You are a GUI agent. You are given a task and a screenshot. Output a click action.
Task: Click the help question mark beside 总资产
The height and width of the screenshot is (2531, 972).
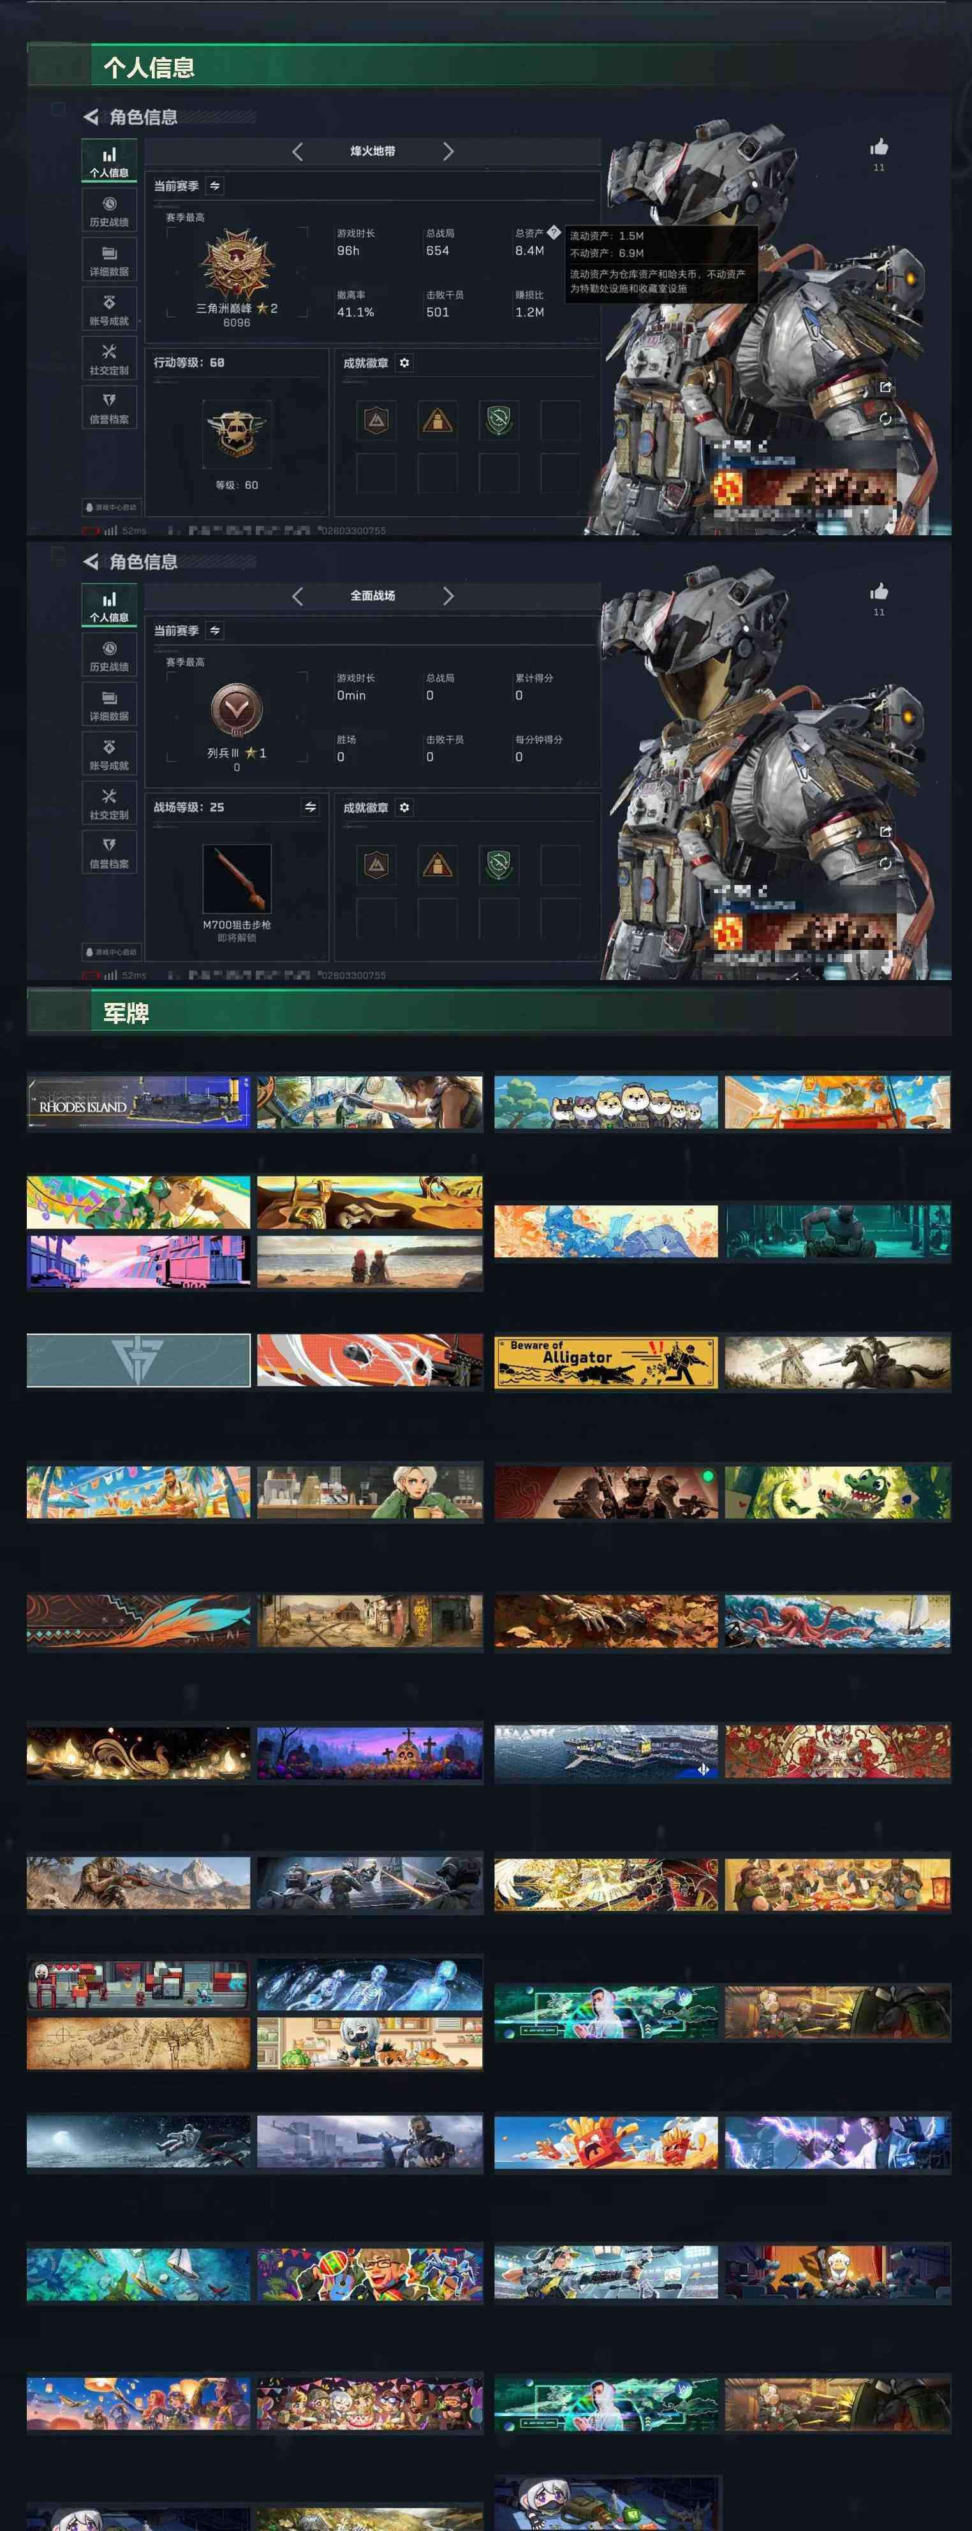pos(554,233)
